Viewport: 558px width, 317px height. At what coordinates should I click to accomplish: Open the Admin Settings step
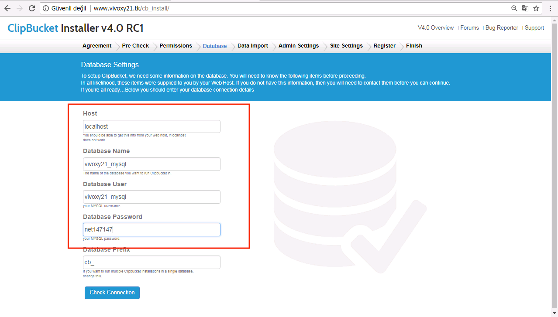point(299,46)
